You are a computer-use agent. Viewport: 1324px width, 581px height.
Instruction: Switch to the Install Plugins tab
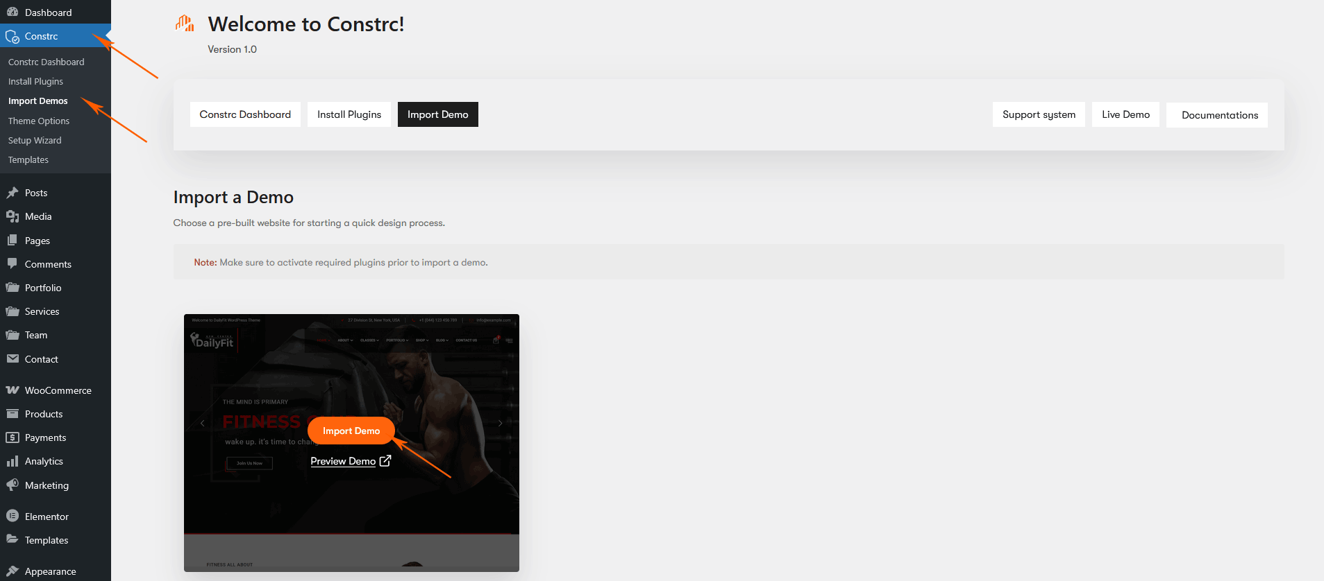[349, 114]
